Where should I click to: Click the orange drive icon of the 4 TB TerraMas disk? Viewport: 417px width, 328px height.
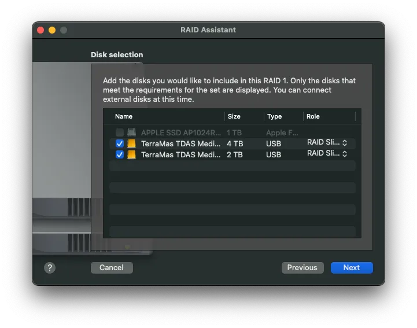(x=132, y=143)
